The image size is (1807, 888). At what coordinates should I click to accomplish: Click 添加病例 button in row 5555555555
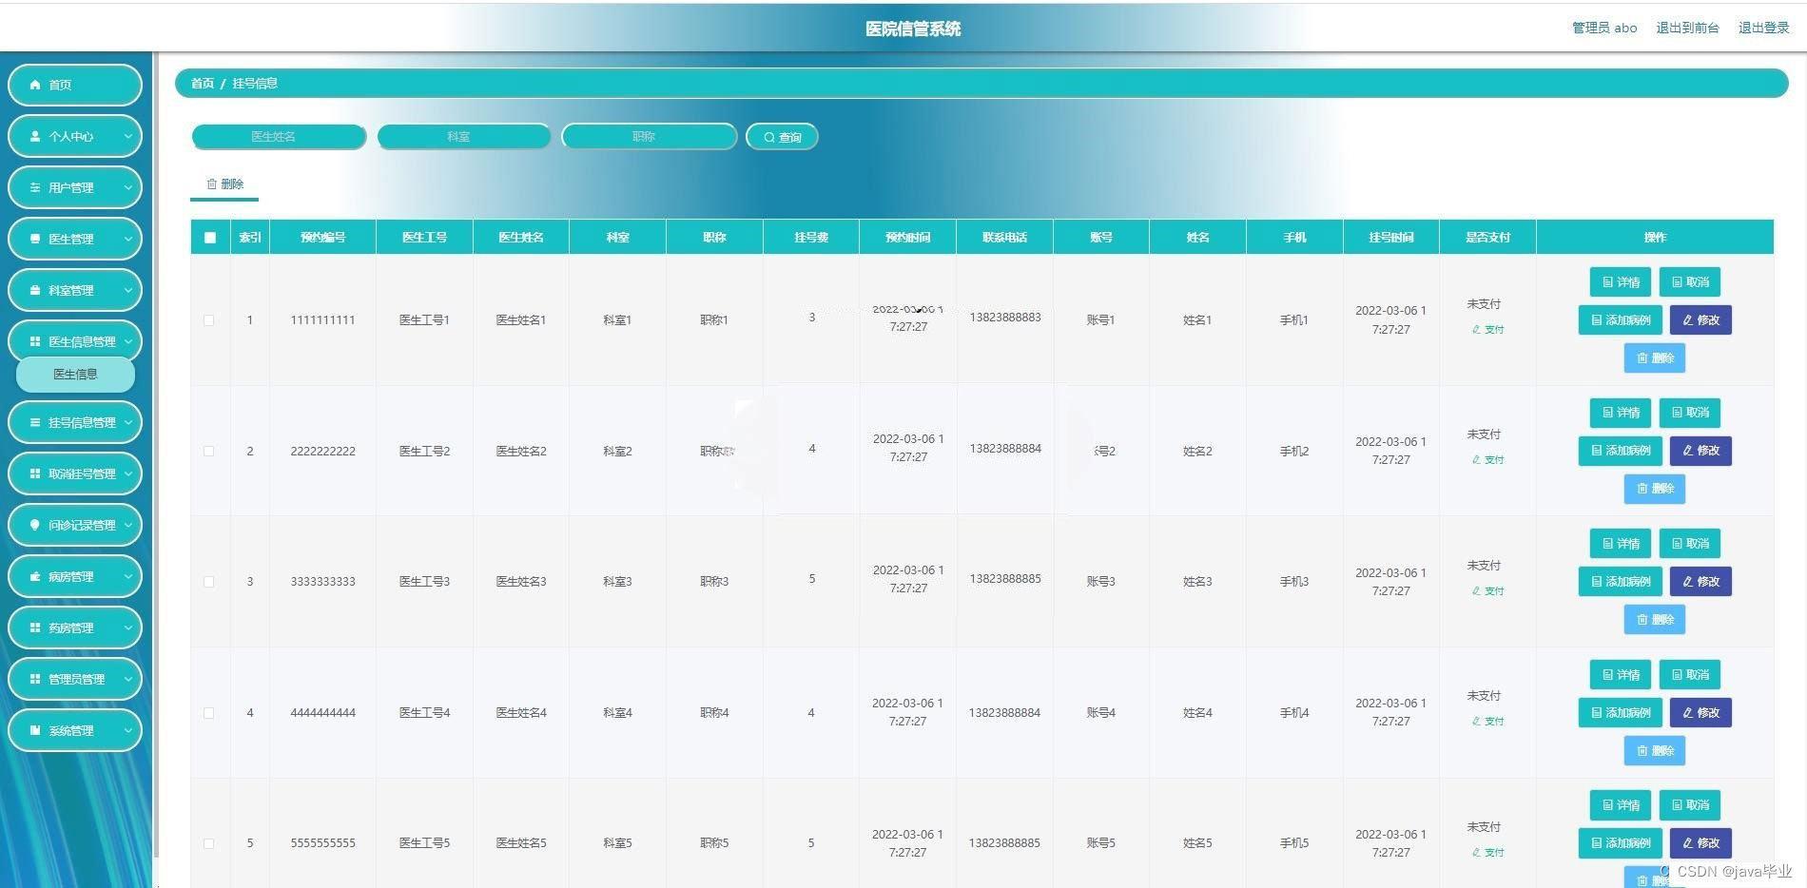1621,843
